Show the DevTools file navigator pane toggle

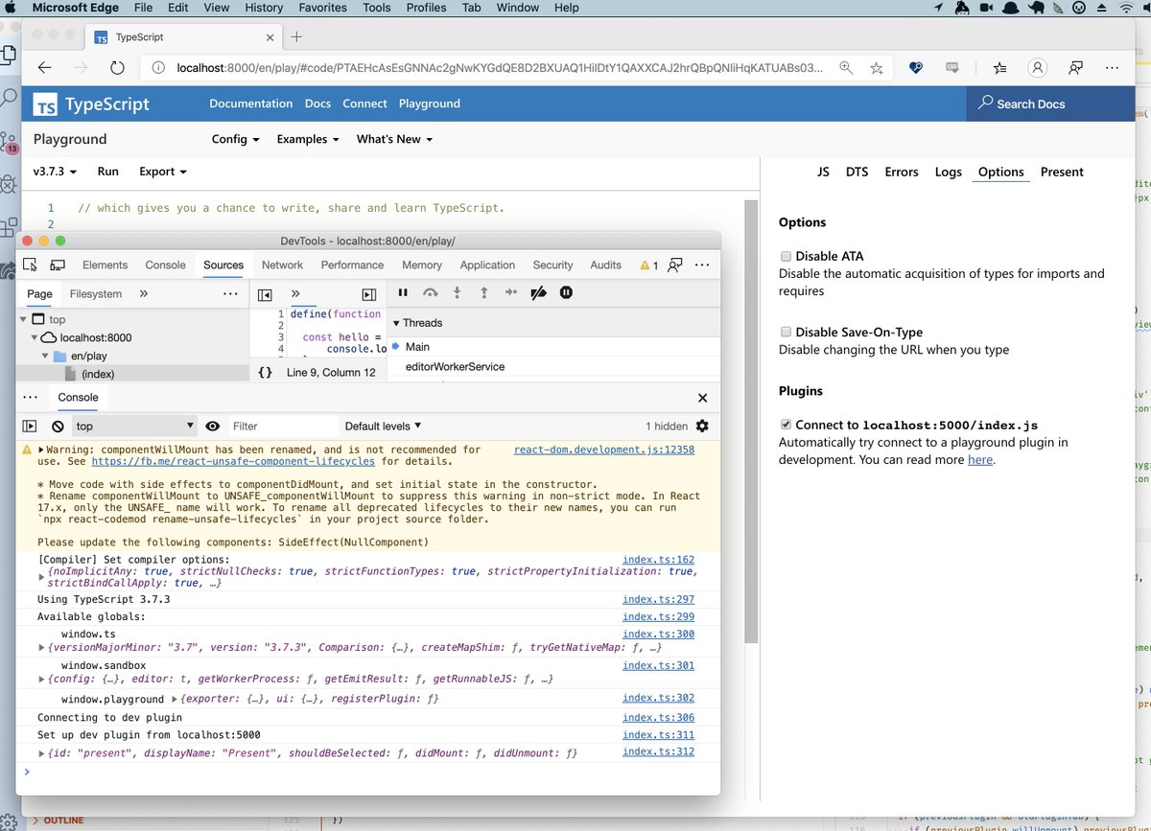click(266, 294)
